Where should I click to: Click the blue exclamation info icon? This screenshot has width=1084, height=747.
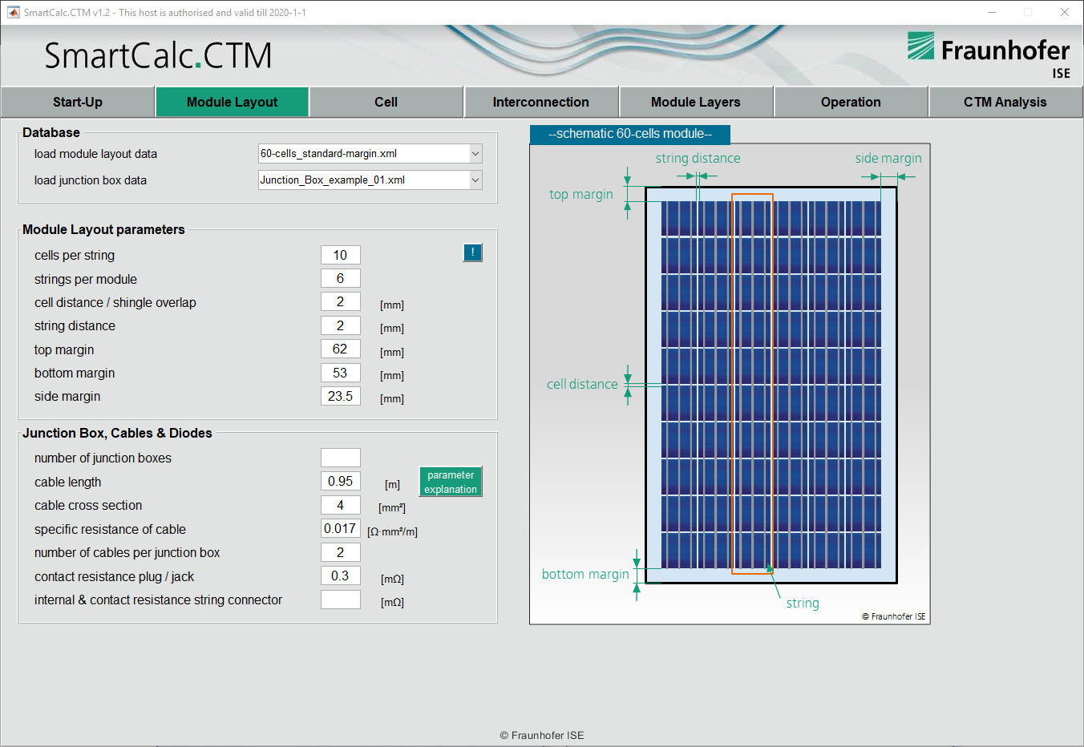click(x=472, y=252)
